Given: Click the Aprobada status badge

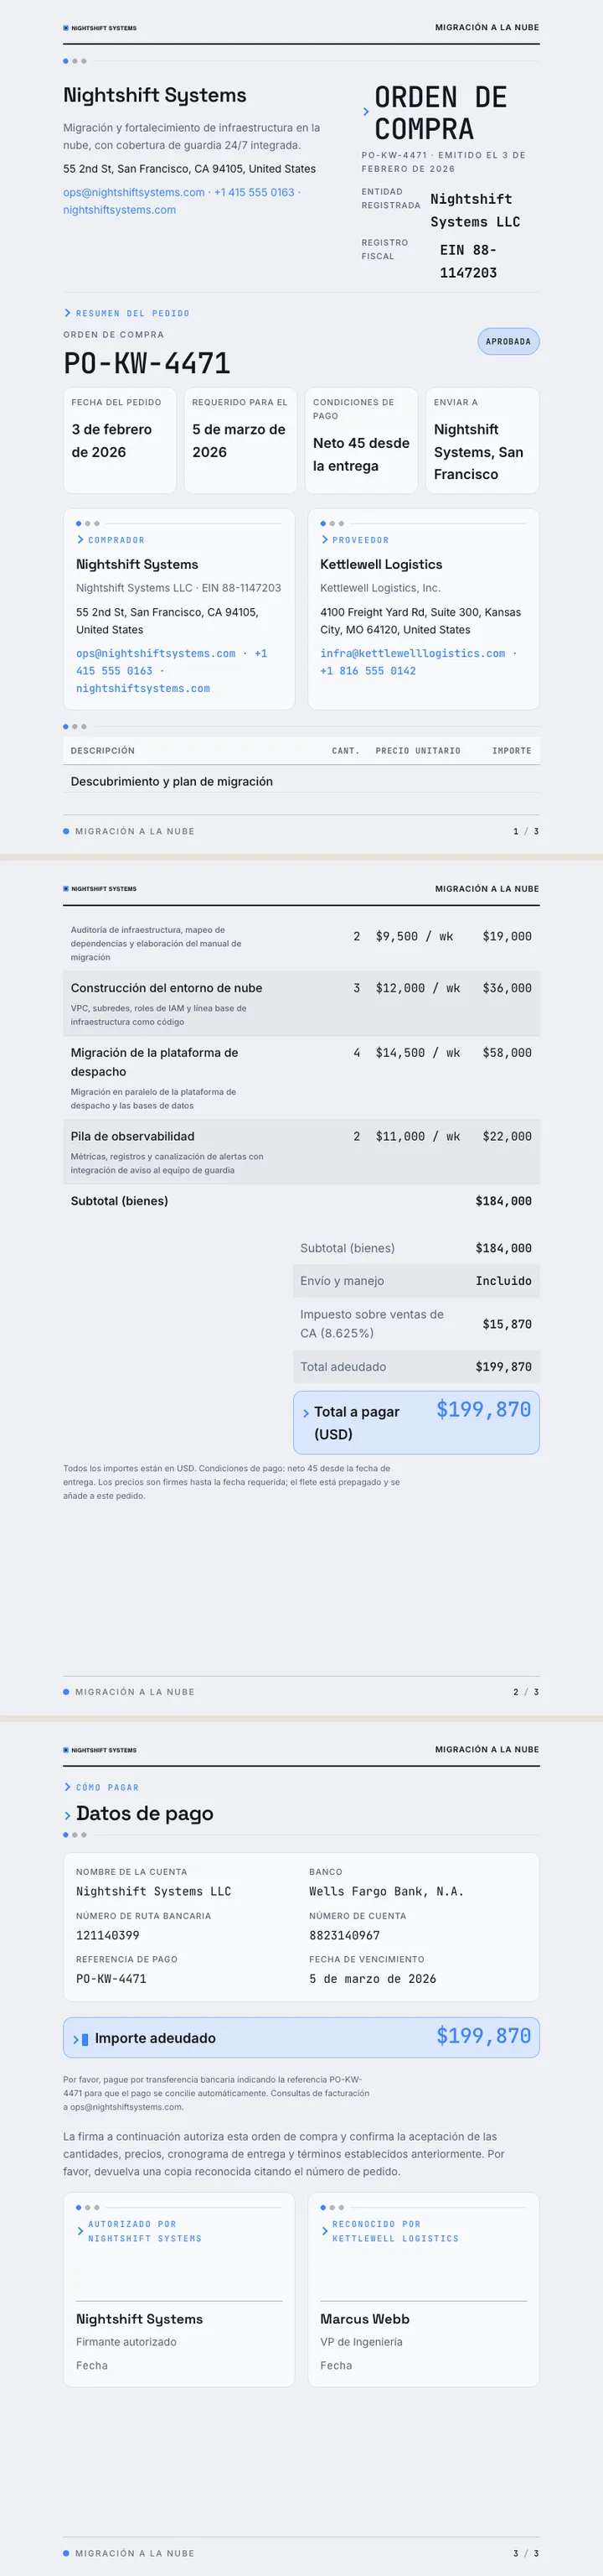Looking at the screenshot, I should click(x=508, y=341).
